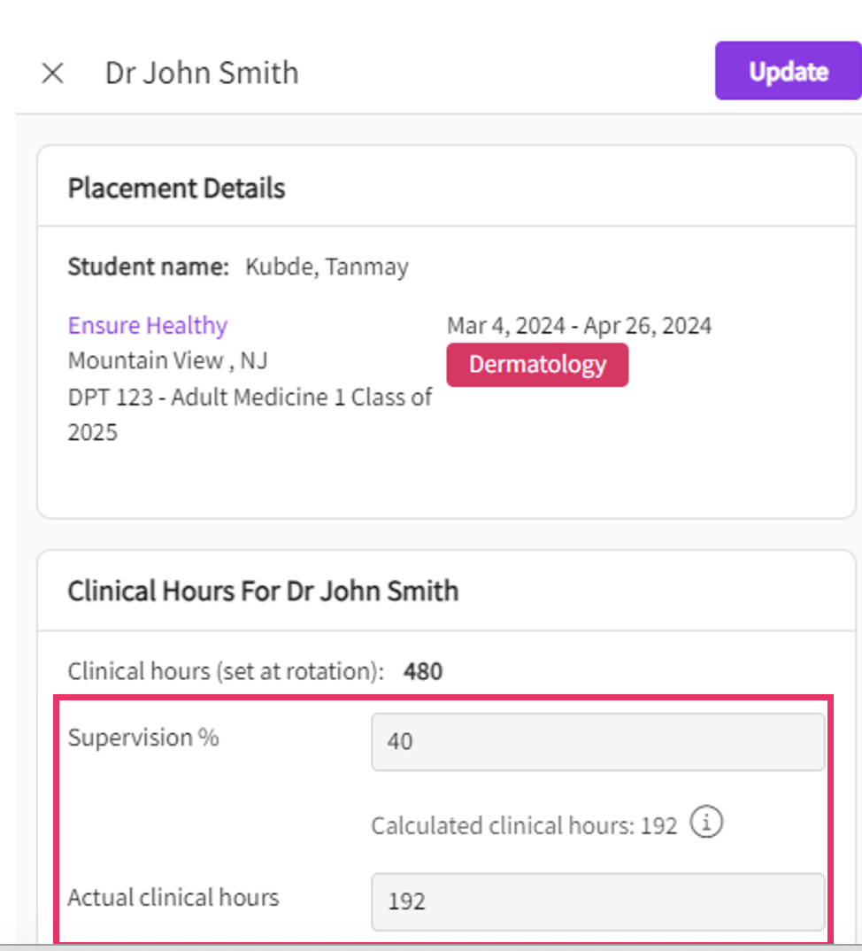
Task: Click the Clinical hours set at rotation label
Action: pos(226,672)
